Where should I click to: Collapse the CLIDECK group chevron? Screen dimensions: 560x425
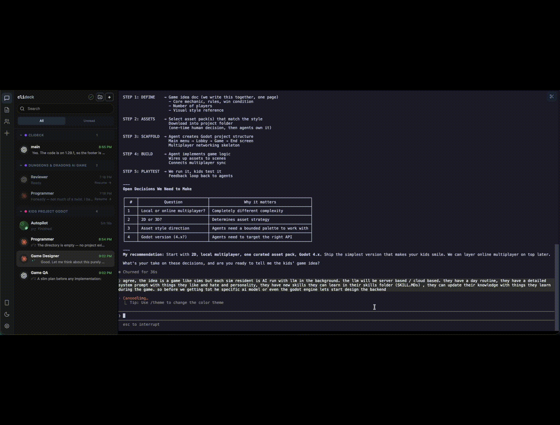coord(21,135)
